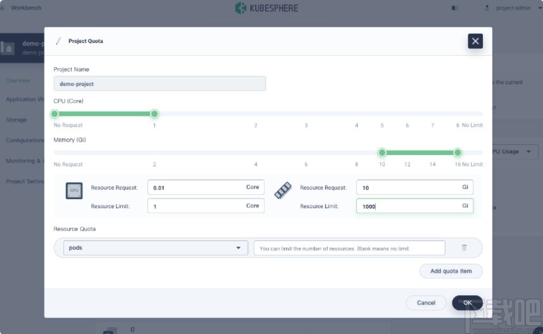Click the Memory slider handle at 16

(x=458, y=152)
